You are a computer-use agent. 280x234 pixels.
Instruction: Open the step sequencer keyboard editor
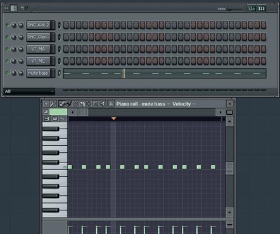262,8
